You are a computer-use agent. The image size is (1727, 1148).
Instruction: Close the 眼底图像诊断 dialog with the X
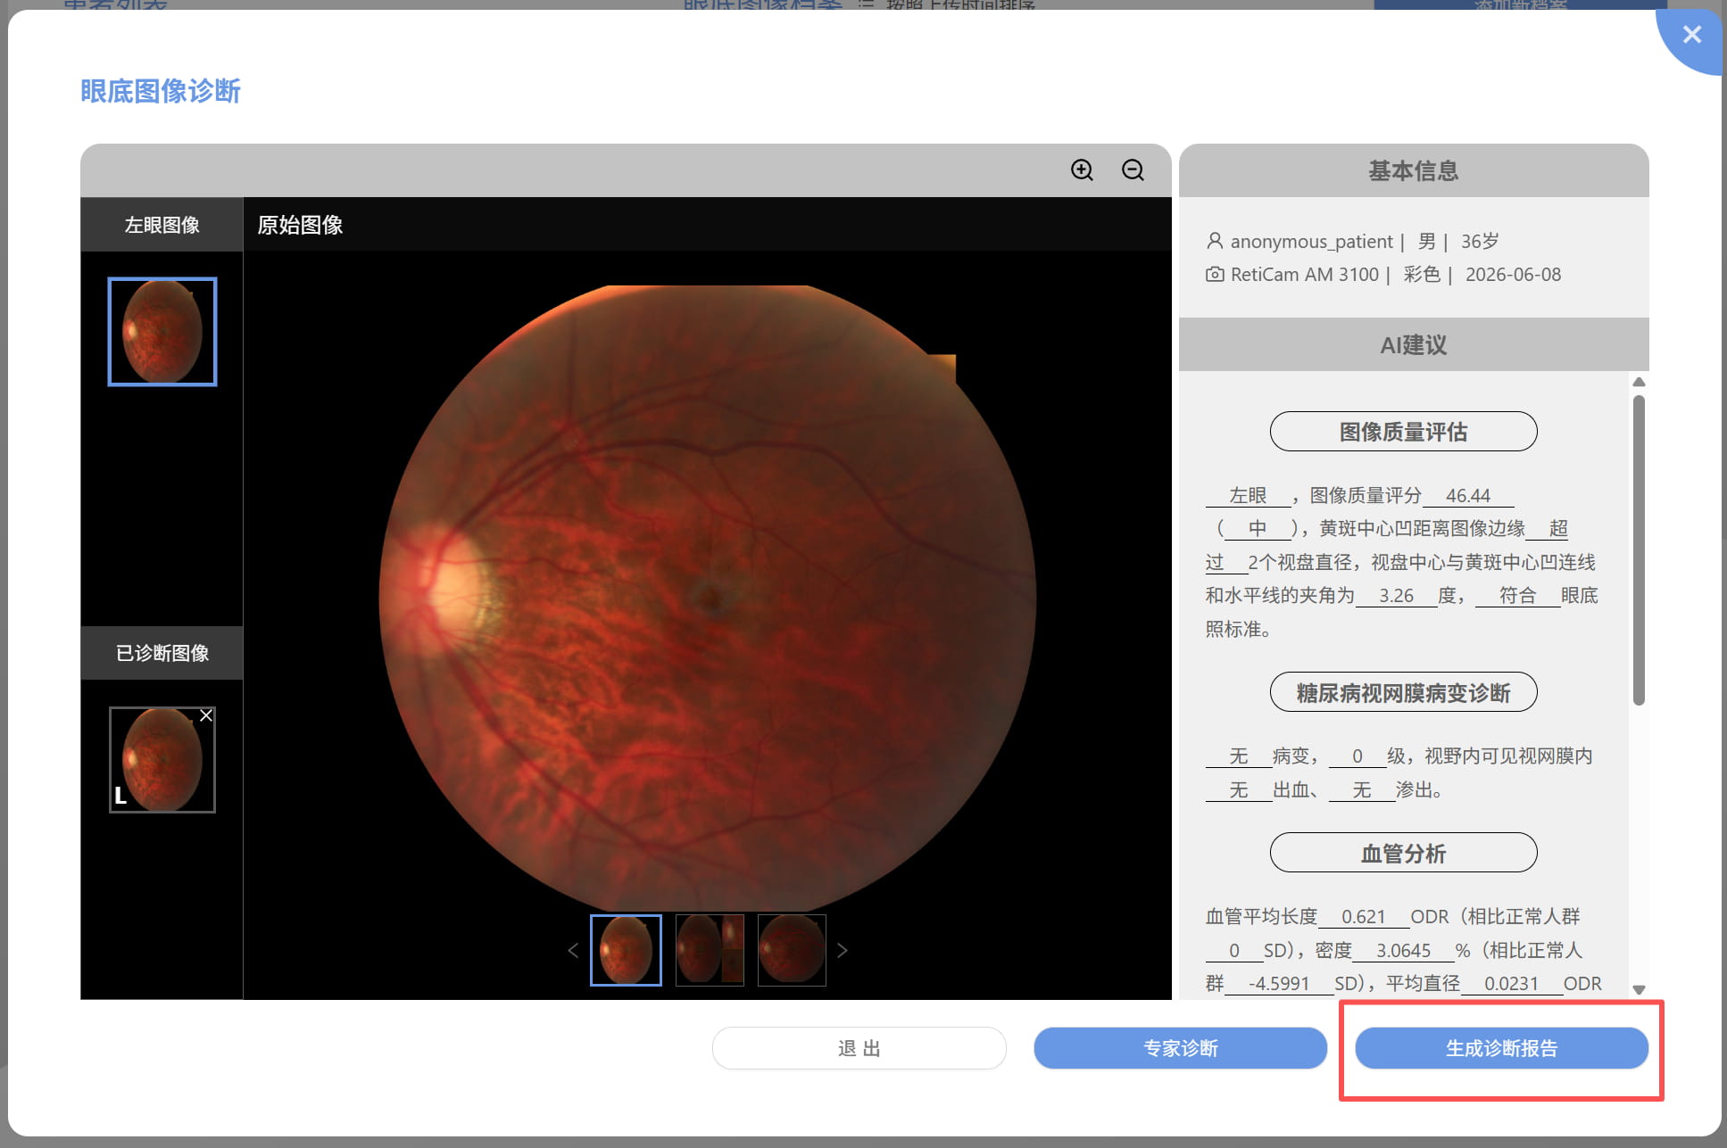1691,35
